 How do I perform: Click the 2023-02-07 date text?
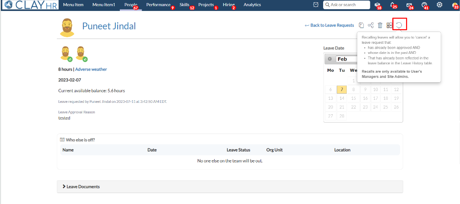coord(69,80)
